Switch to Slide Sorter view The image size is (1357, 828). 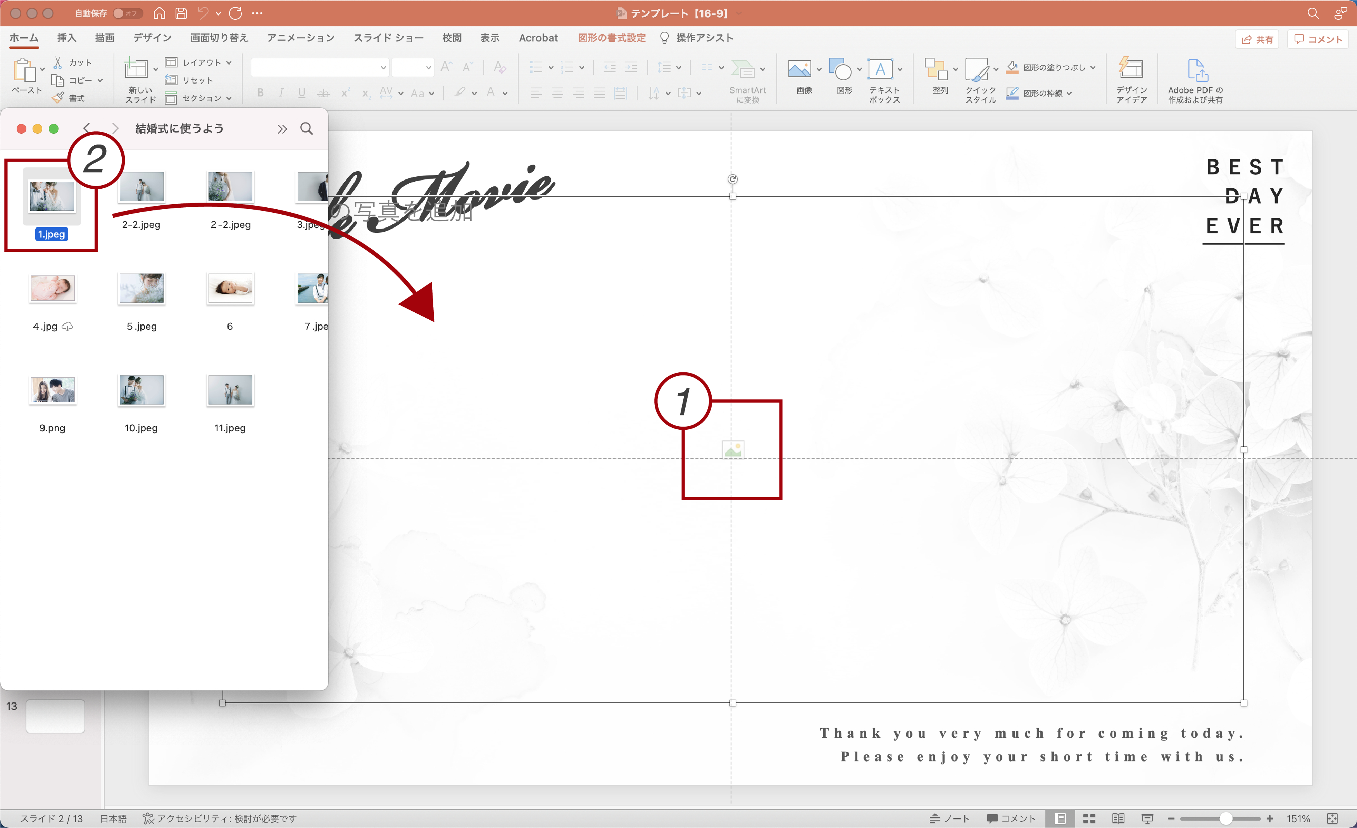click(1089, 819)
